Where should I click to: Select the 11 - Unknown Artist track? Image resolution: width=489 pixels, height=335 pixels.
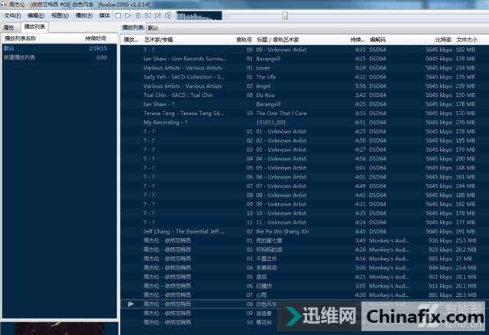304,222
